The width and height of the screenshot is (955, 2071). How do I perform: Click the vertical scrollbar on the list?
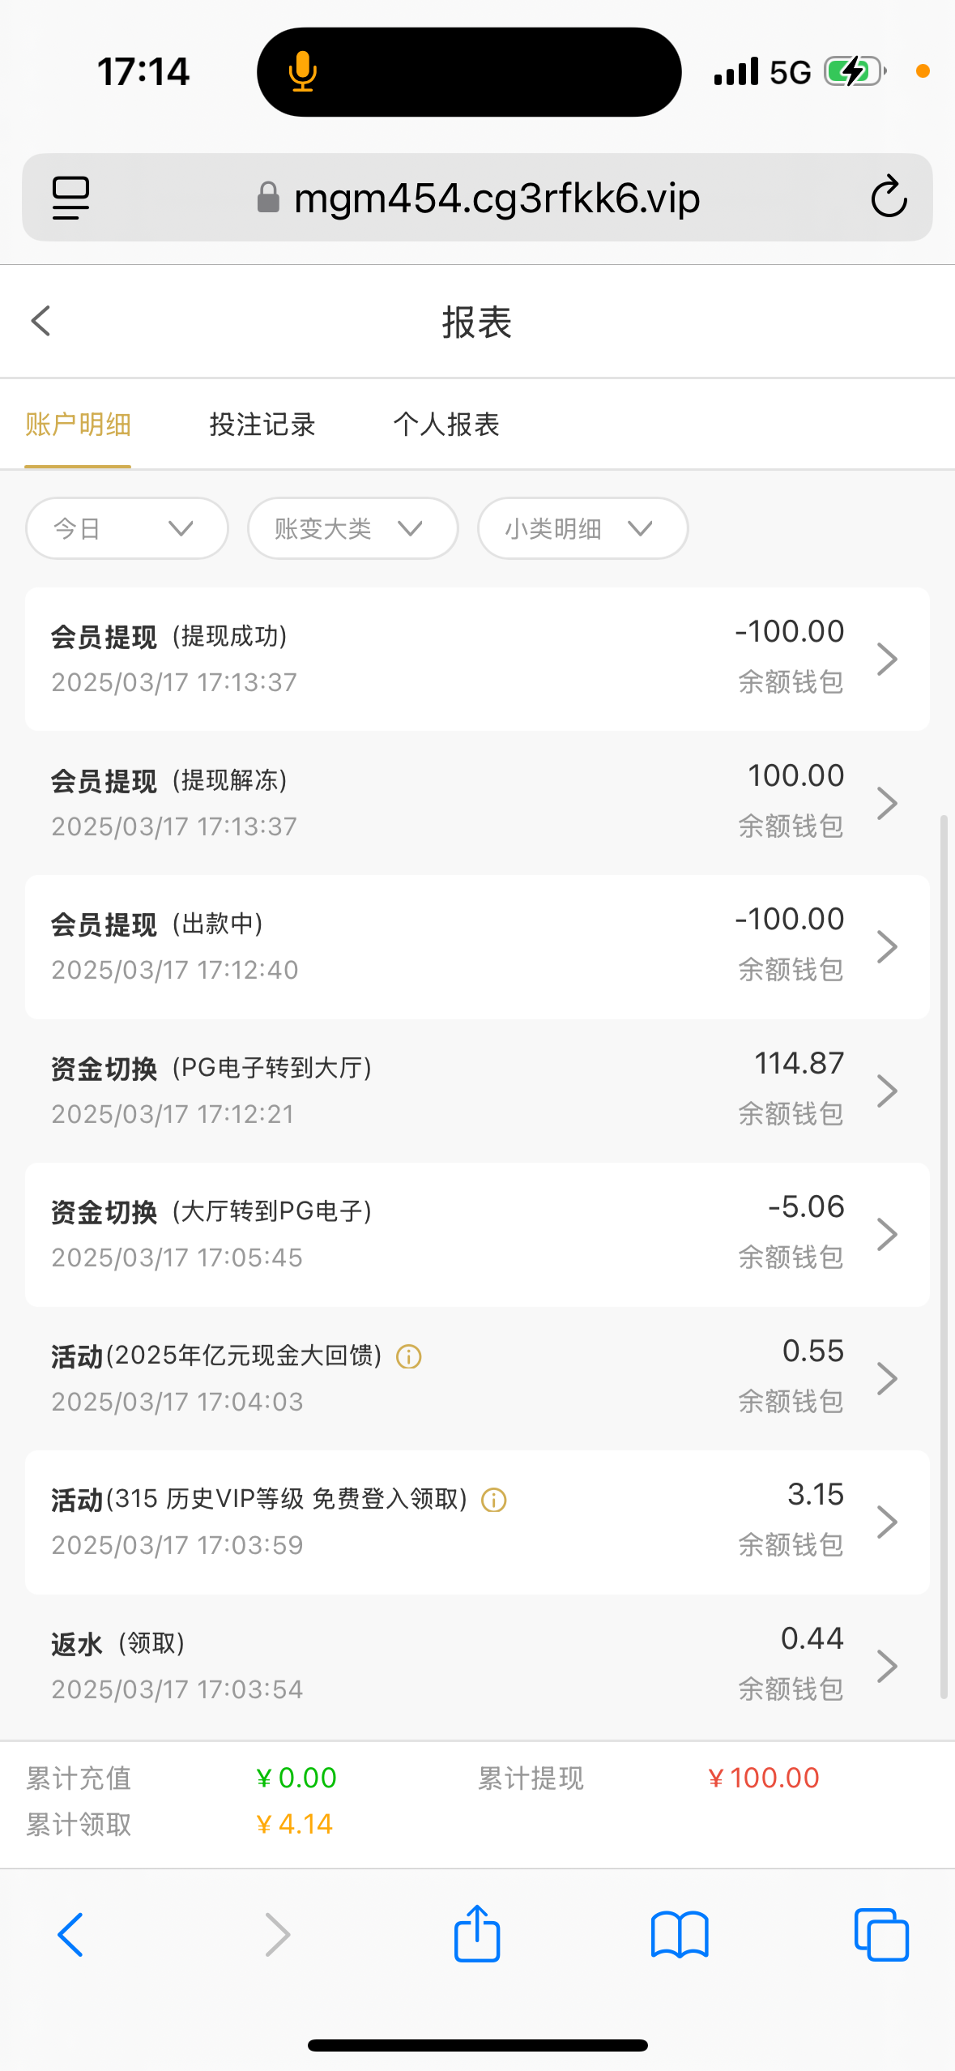[x=943, y=1256]
